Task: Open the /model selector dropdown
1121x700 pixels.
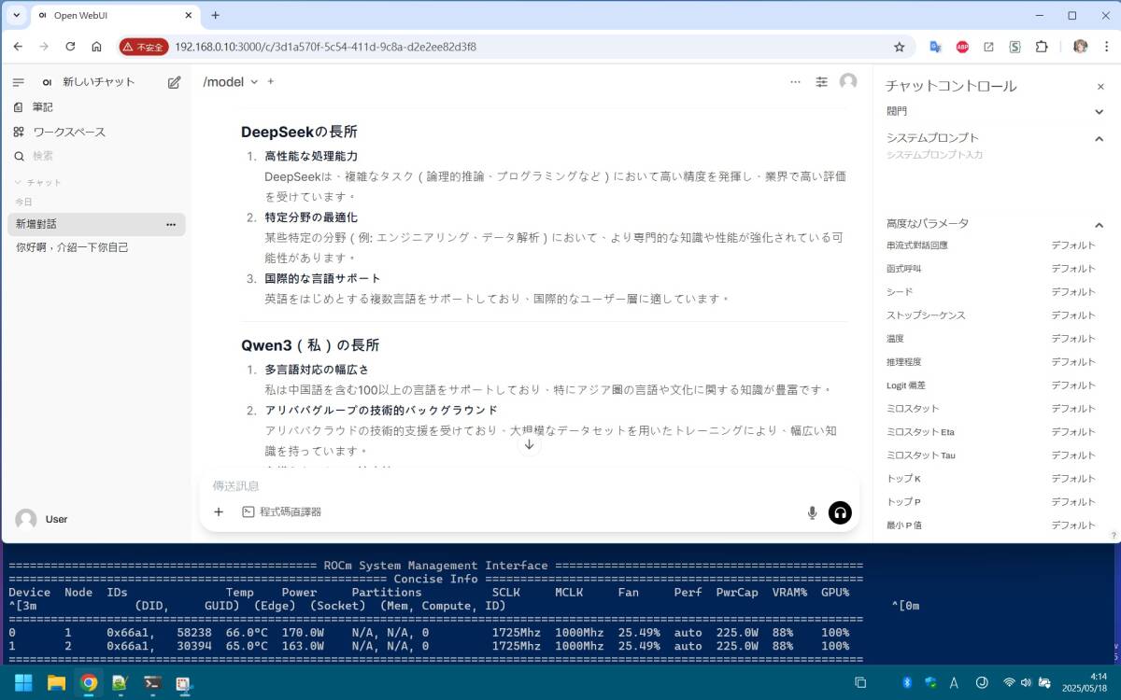Action: pos(230,82)
